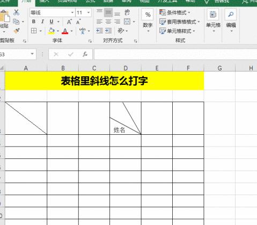
Task: Increase font size with larger A icon
Action: (69, 22)
